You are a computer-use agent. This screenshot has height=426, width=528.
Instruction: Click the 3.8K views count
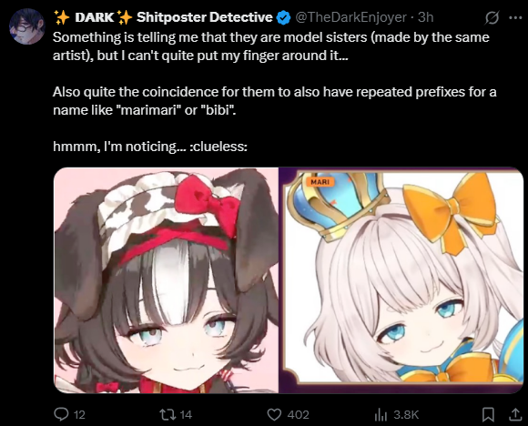[406, 414]
